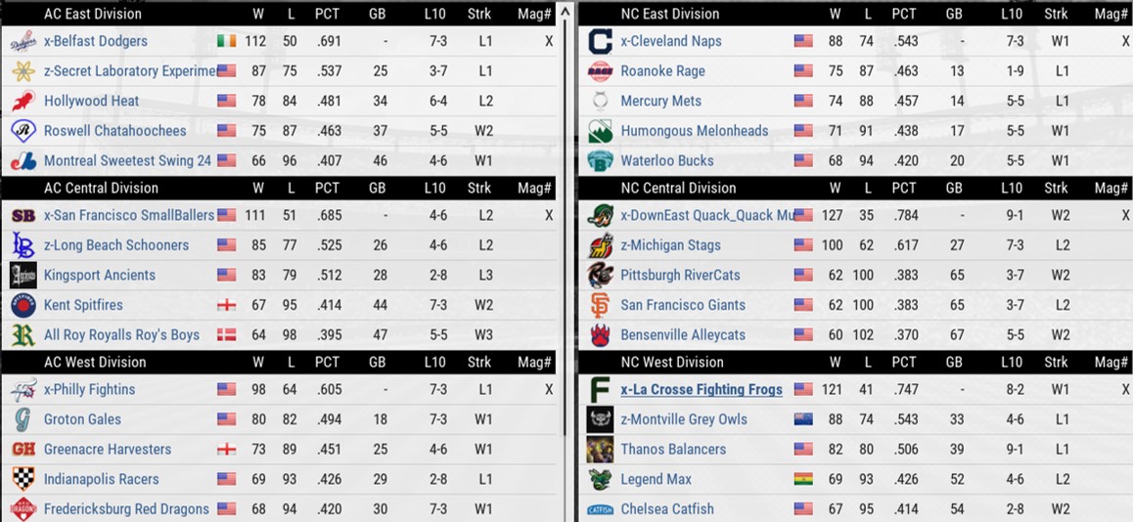The width and height of the screenshot is (1133, 522).
Task: Click the PCT column header in AC East
Action: point(327,14)
